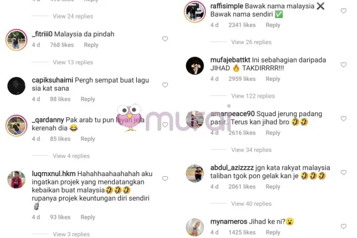Tap heart on capiksuhaimi's comment
This screenshot has height=238, width=357.
pyautogui.click(x=165, y=85)
